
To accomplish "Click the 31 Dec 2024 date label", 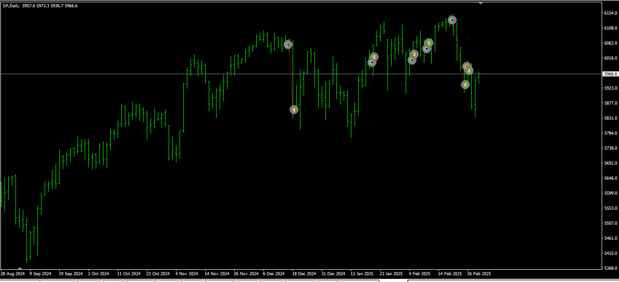I will point(333,274).
